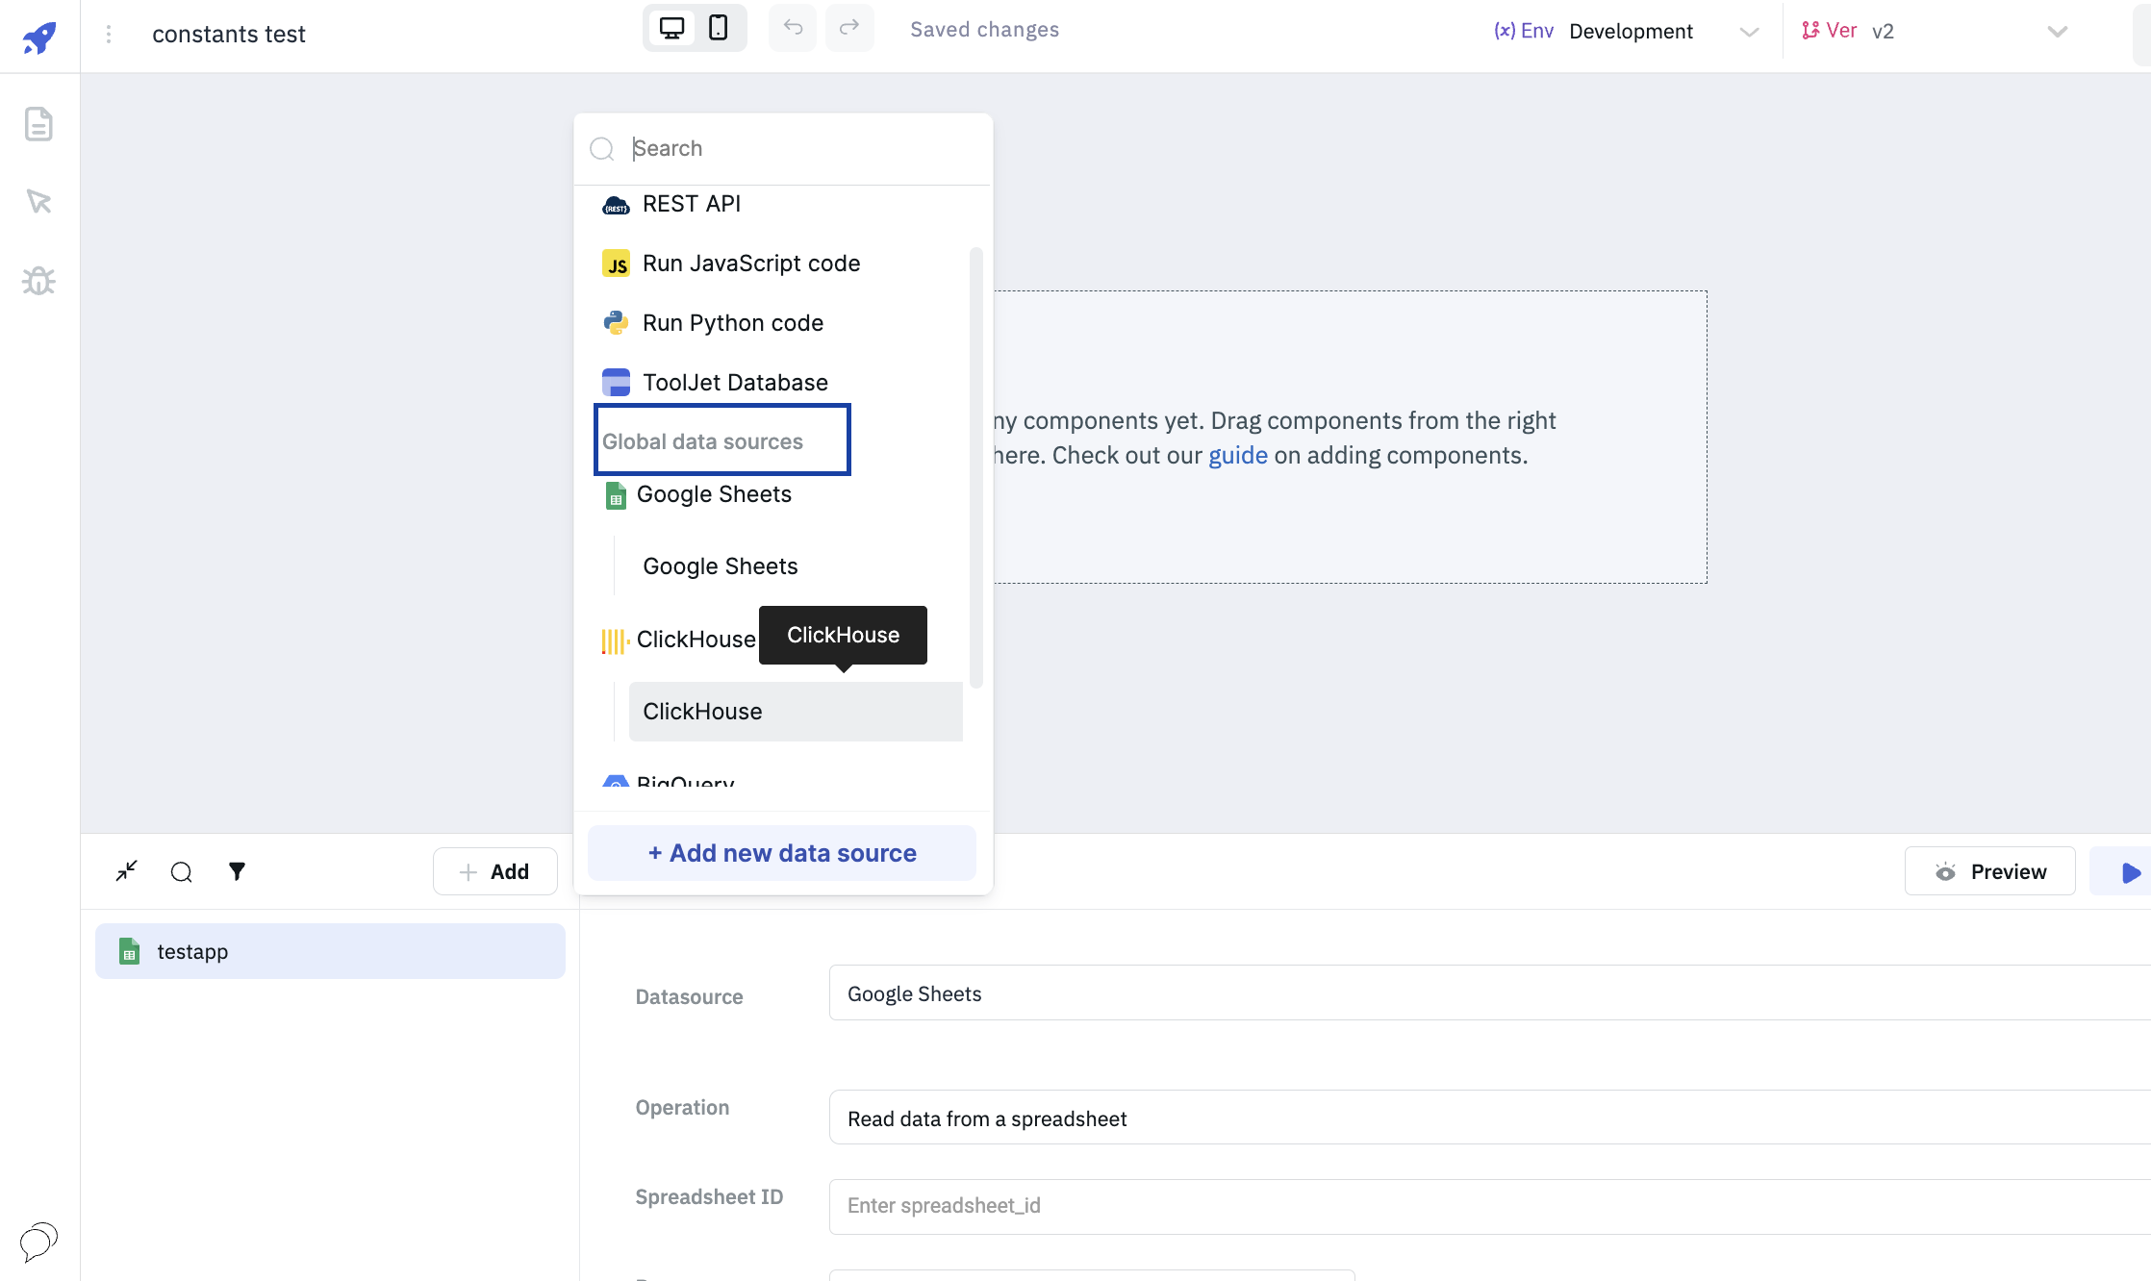The height and width of the screenshot is (1281, 2151).
Task: Click Add new data source button
Action: click(x=781, y=853)
